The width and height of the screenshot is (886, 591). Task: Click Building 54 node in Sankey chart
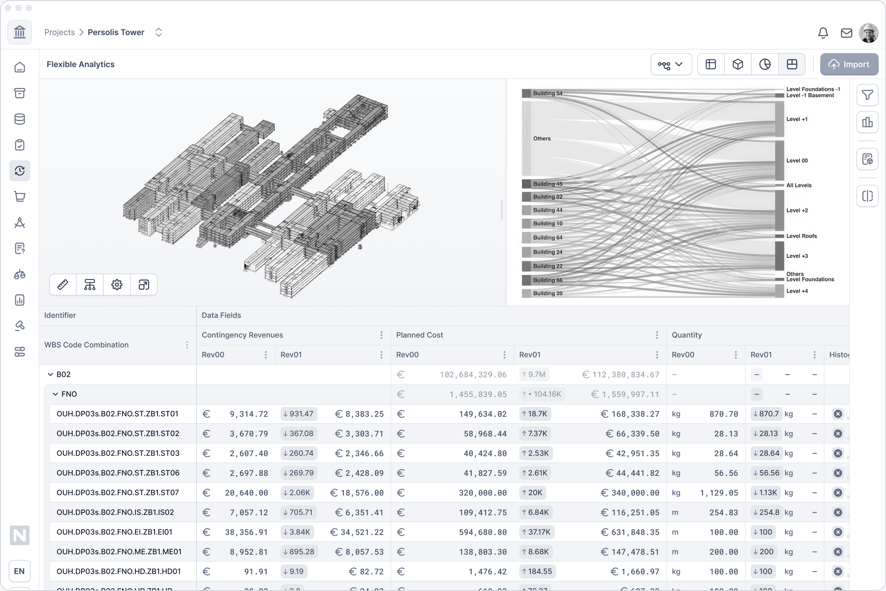(526, 93)
